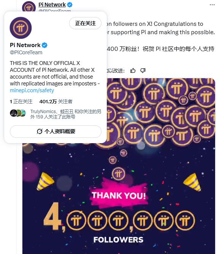217x254 pixels.
Task: Click the THANK YOU banner in image
Action: [x=119, y=196]
